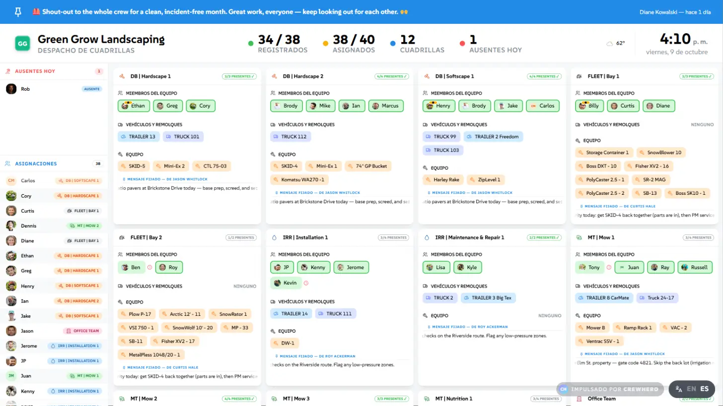This screenshot has width=723, height=406.
Task: Click the TRUCK 101 vehicle chip
Action: point(183,137)
